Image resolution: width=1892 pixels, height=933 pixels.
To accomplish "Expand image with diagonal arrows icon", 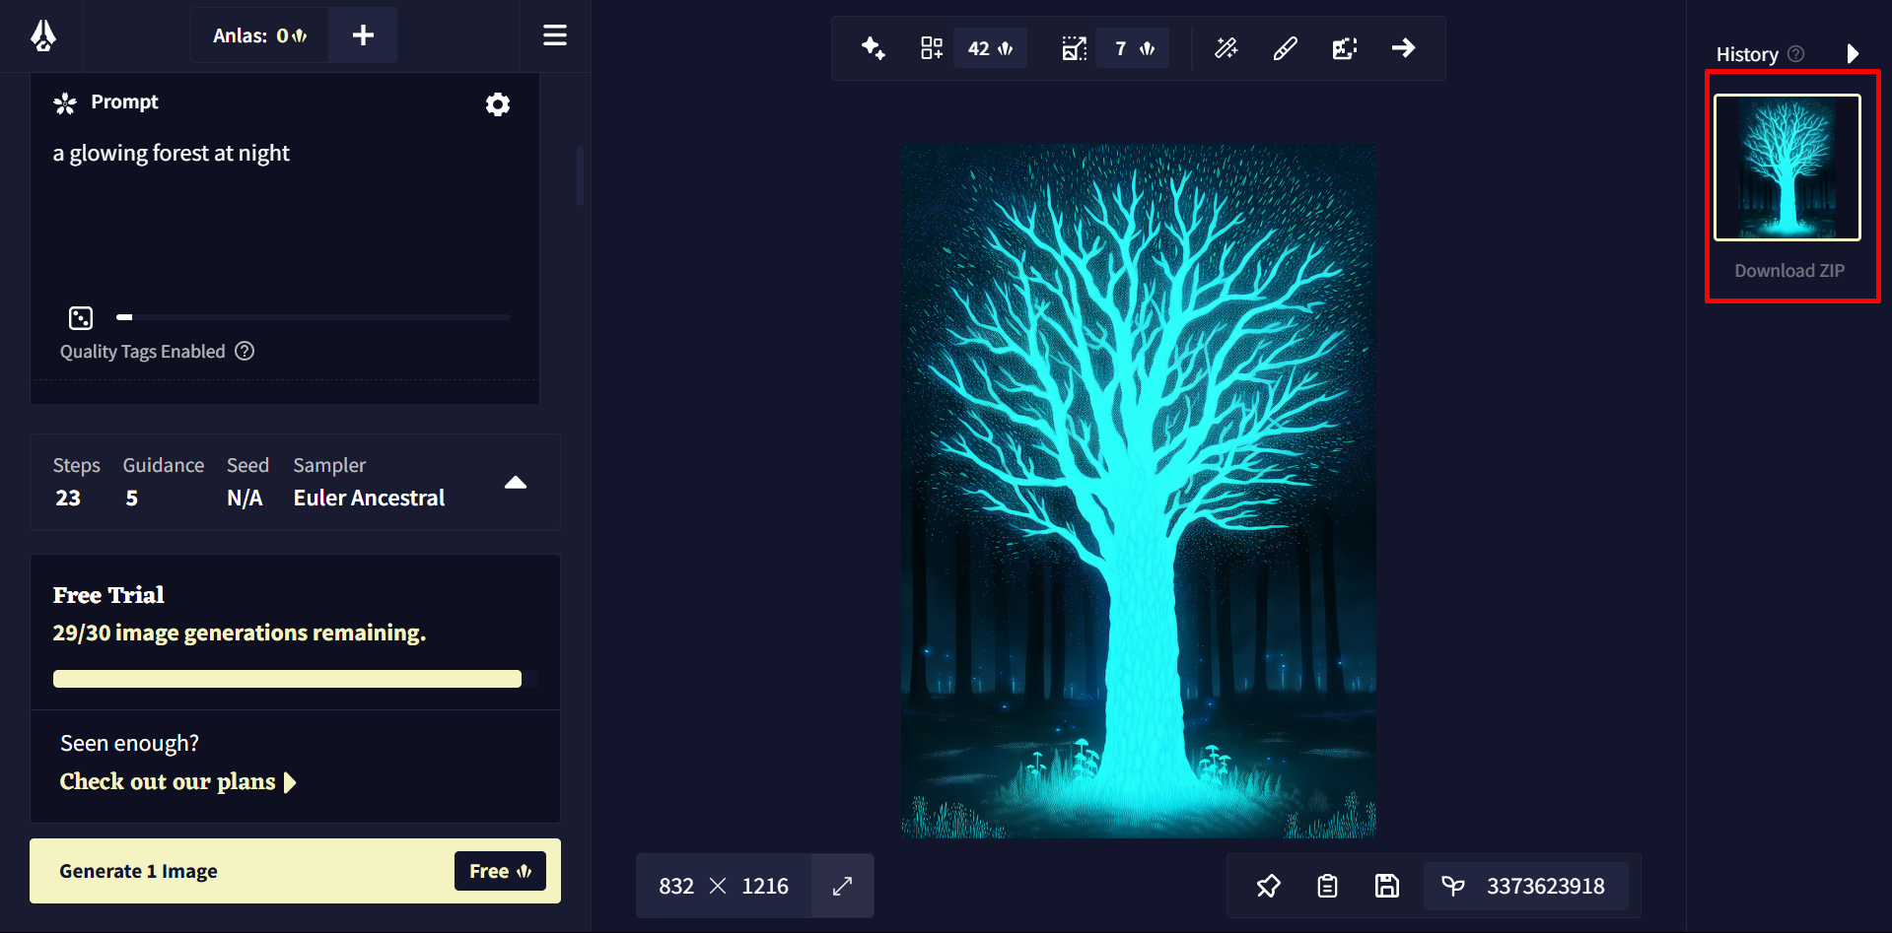I will (x=842, y=886).
